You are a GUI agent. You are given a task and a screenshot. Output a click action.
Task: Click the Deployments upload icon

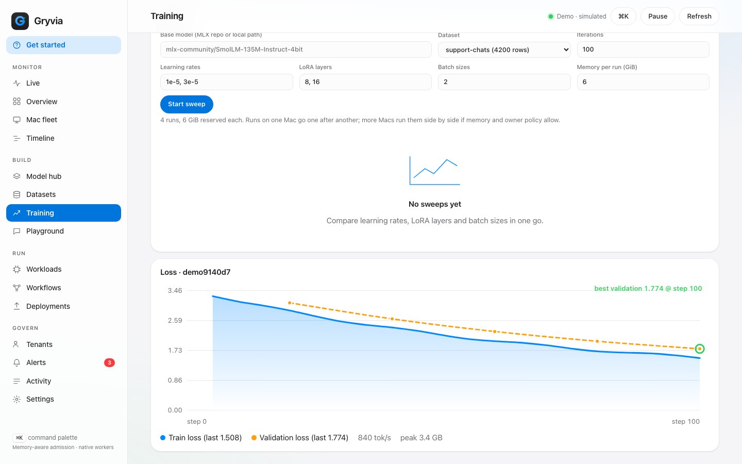tap(16, 306)
